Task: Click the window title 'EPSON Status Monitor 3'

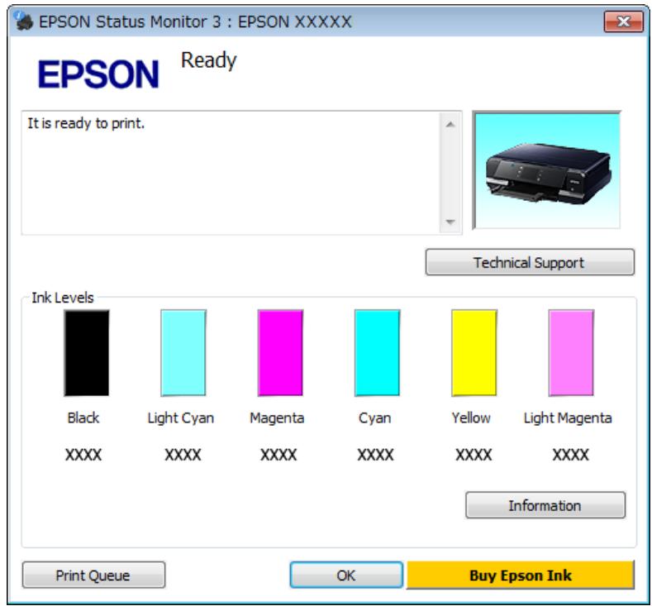Action: [x=130, y=21]
